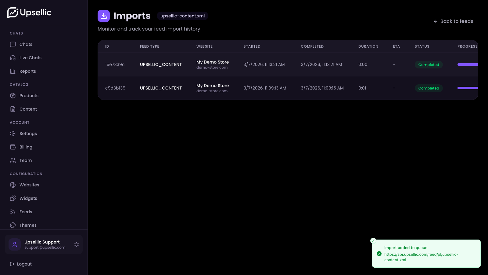This screenshot has width=488, height=275.
Task: Open Billing from the Account menu
Action: pos(26,147)
